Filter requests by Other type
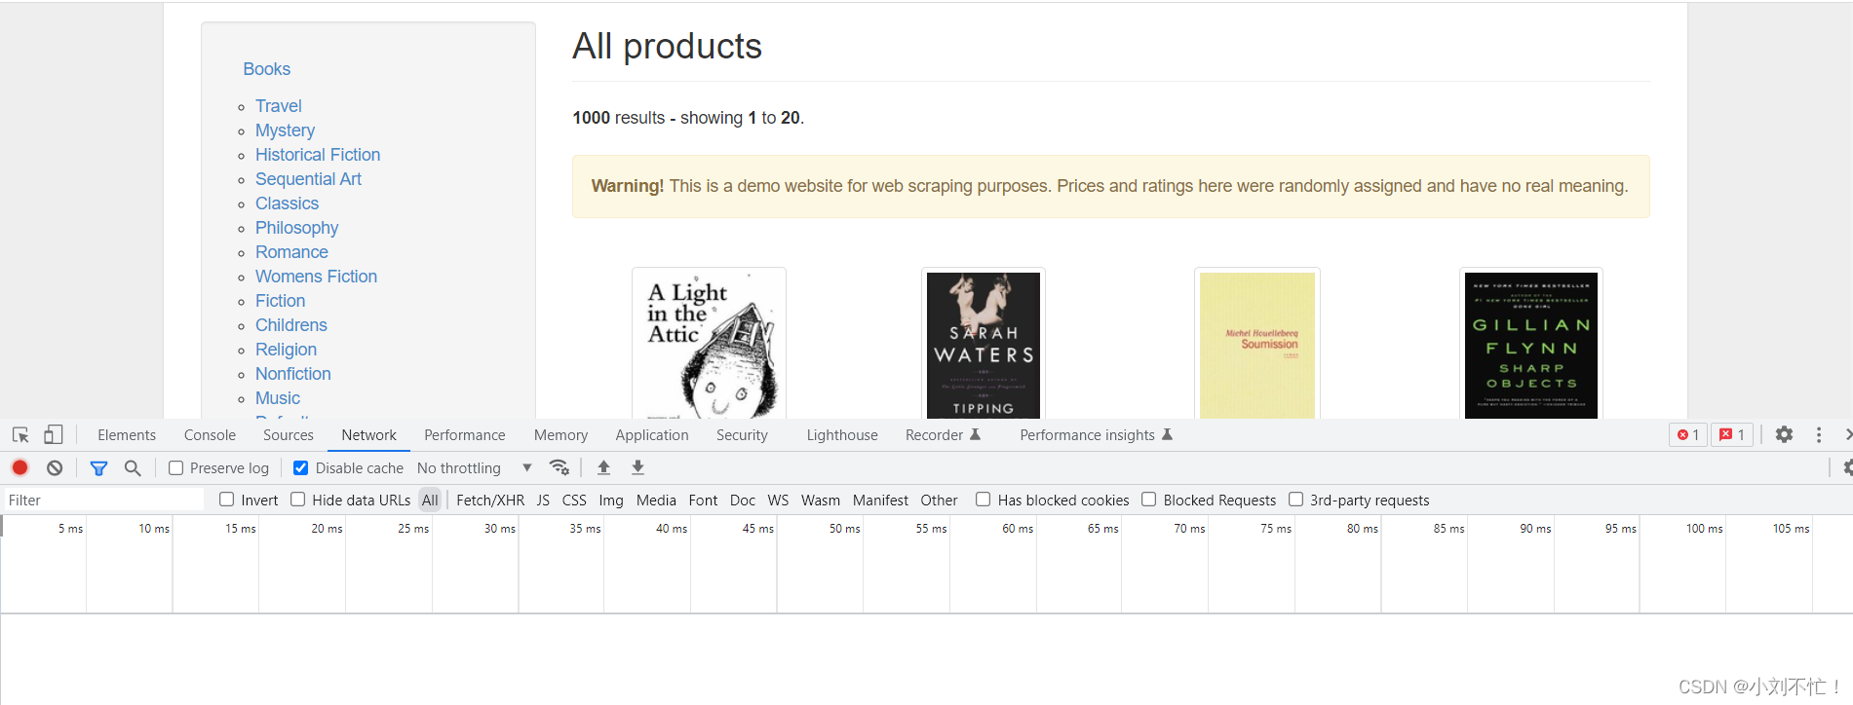 pyautogui.click(x=939, y=501)
